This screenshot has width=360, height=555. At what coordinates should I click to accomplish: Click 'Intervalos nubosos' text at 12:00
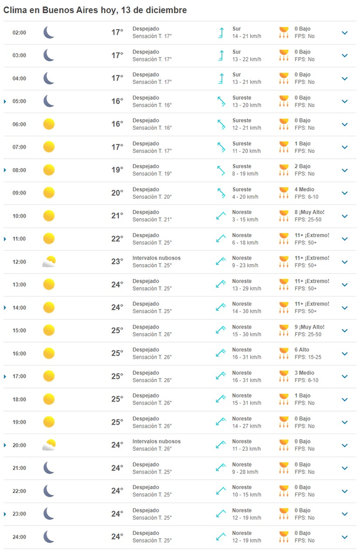click(156, 258)
